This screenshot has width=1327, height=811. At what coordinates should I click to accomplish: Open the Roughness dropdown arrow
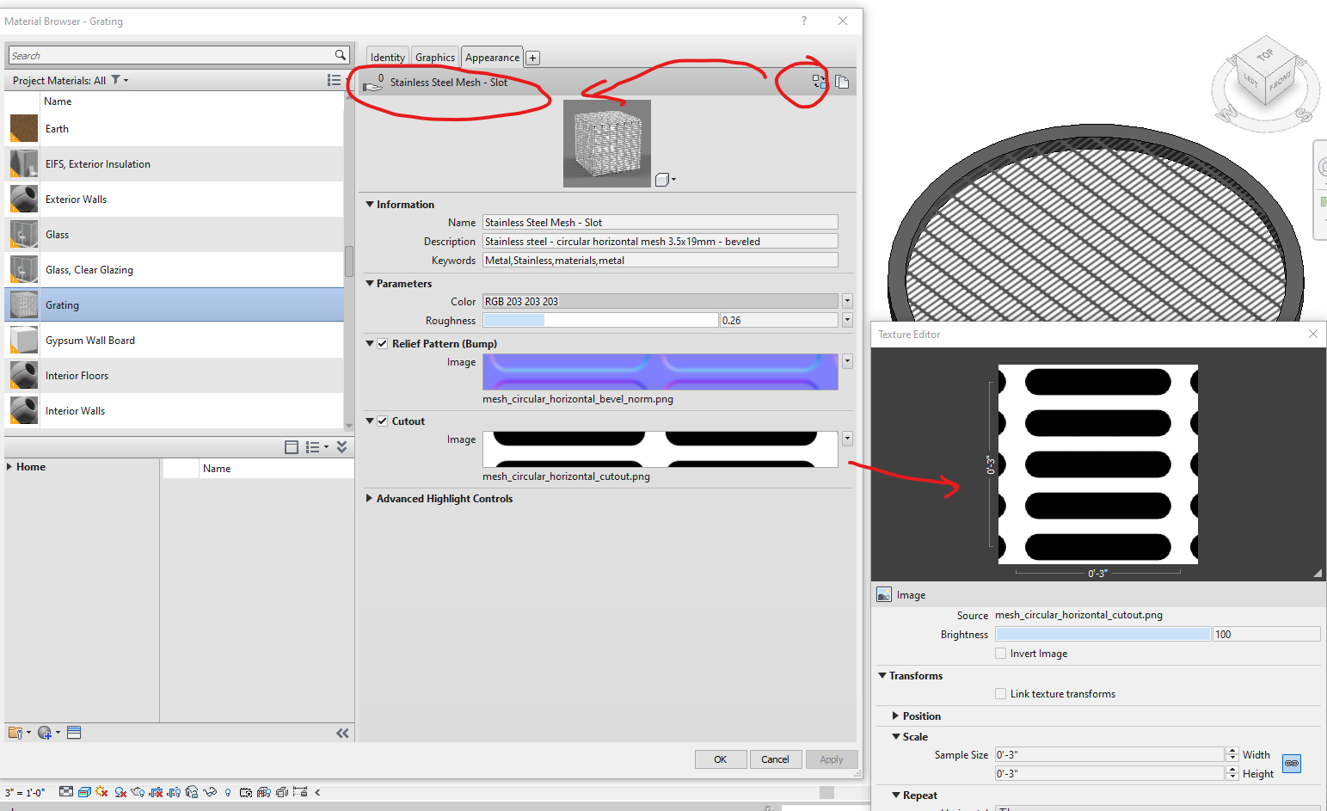(x=847, y=320)
